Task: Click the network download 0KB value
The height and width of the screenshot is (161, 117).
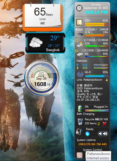Action: (85, 68)
